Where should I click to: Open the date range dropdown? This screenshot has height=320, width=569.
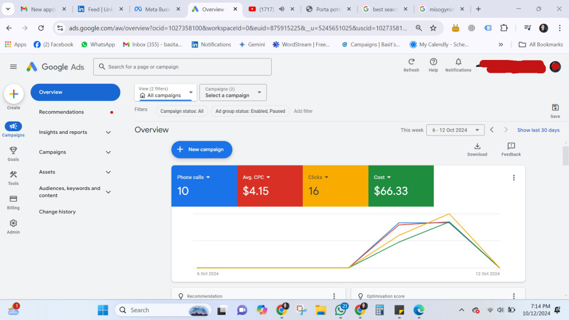[455, 130]
